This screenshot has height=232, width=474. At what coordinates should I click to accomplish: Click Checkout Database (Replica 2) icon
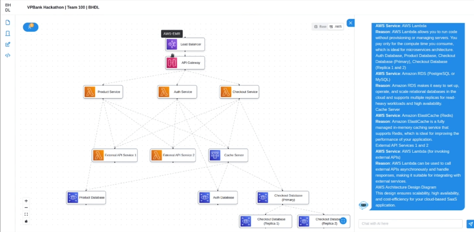(x=304, y=221)
